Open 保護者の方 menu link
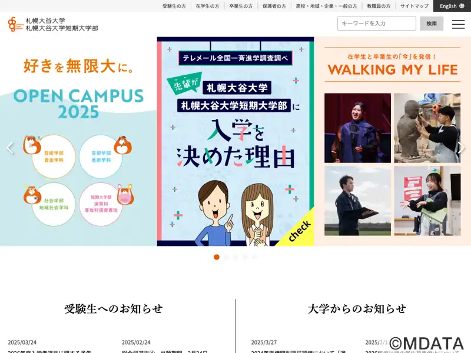Viewport: 471px width, 353px height. point(274,6)
